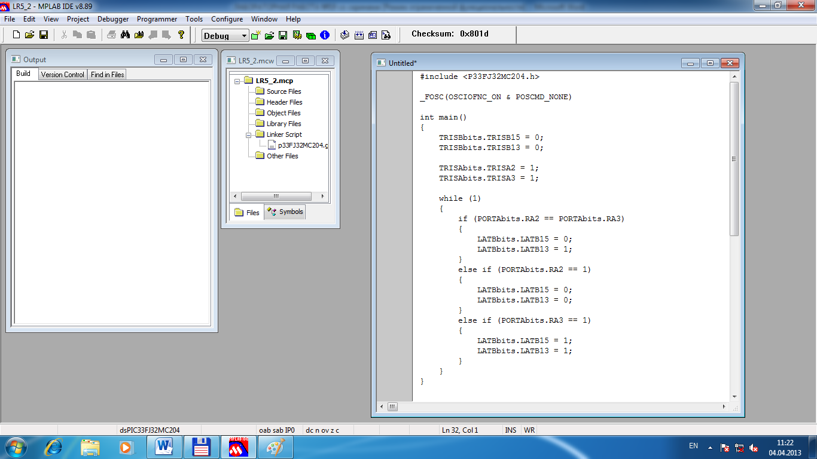Click the #include line in the editor

pyautogui.click(x=480, y=76)
